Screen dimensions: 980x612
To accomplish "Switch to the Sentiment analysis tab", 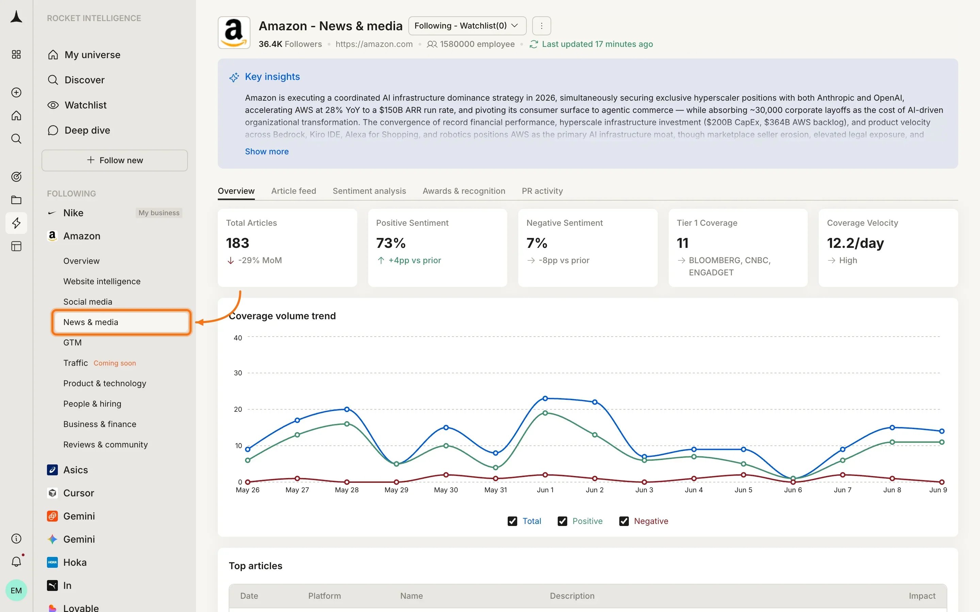I will click(x=369, y=191).
